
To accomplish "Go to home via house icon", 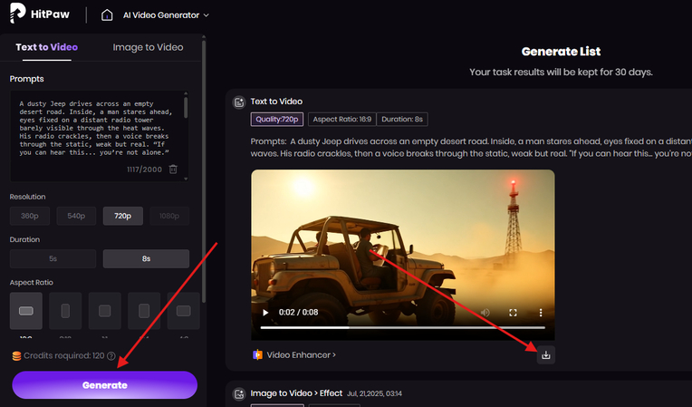I will tap(107, 15).
